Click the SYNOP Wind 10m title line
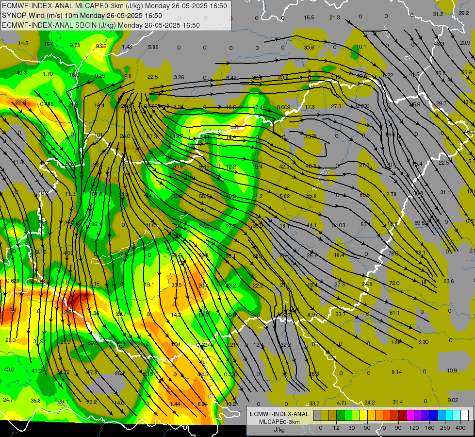Screen dimensions: 475x437 (82, 16)
